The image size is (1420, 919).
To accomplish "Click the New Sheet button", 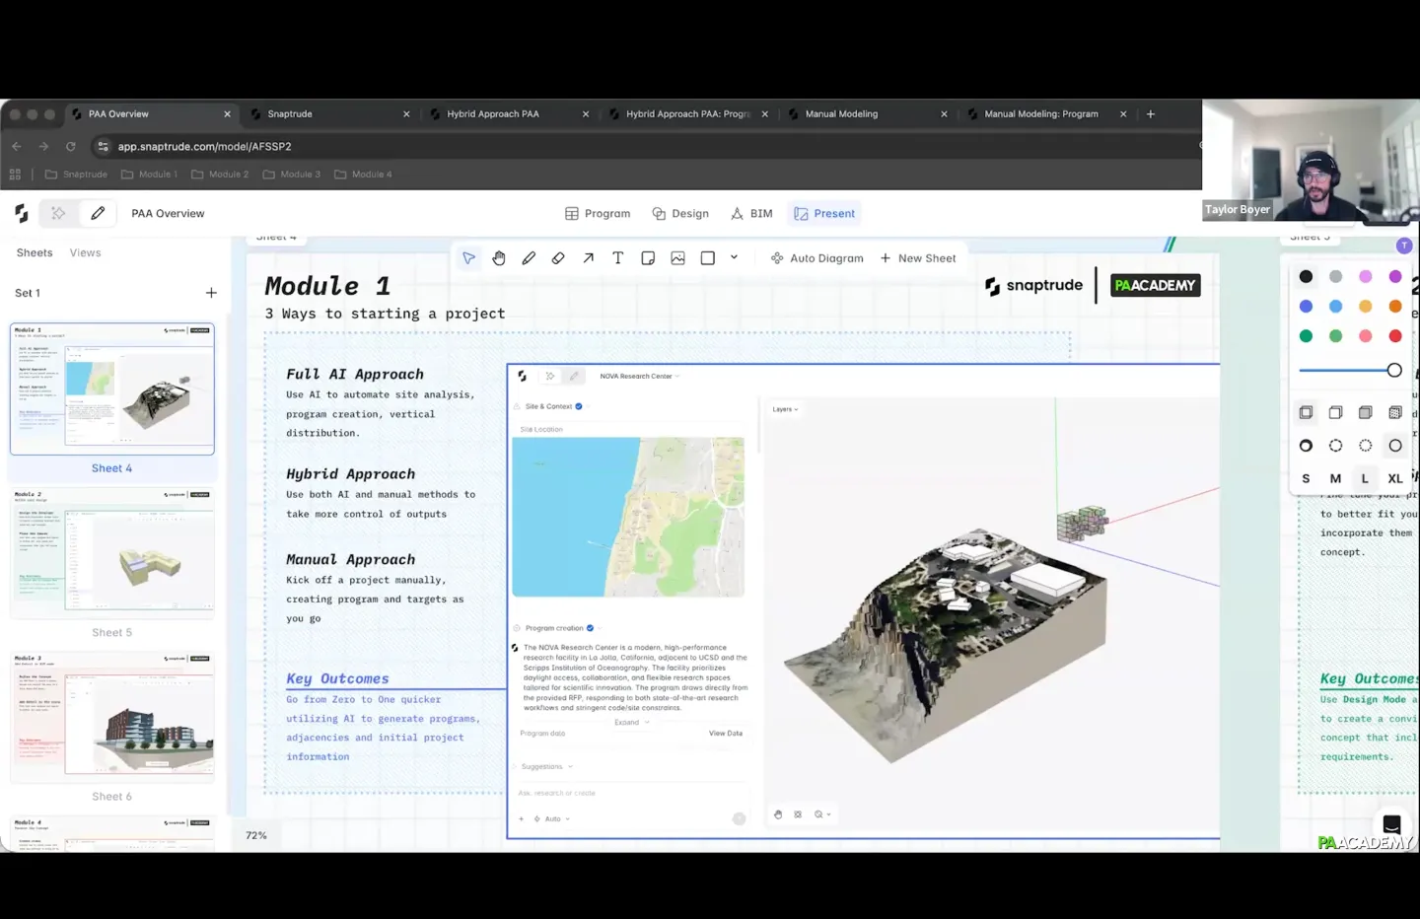I will tap(917, 258).
